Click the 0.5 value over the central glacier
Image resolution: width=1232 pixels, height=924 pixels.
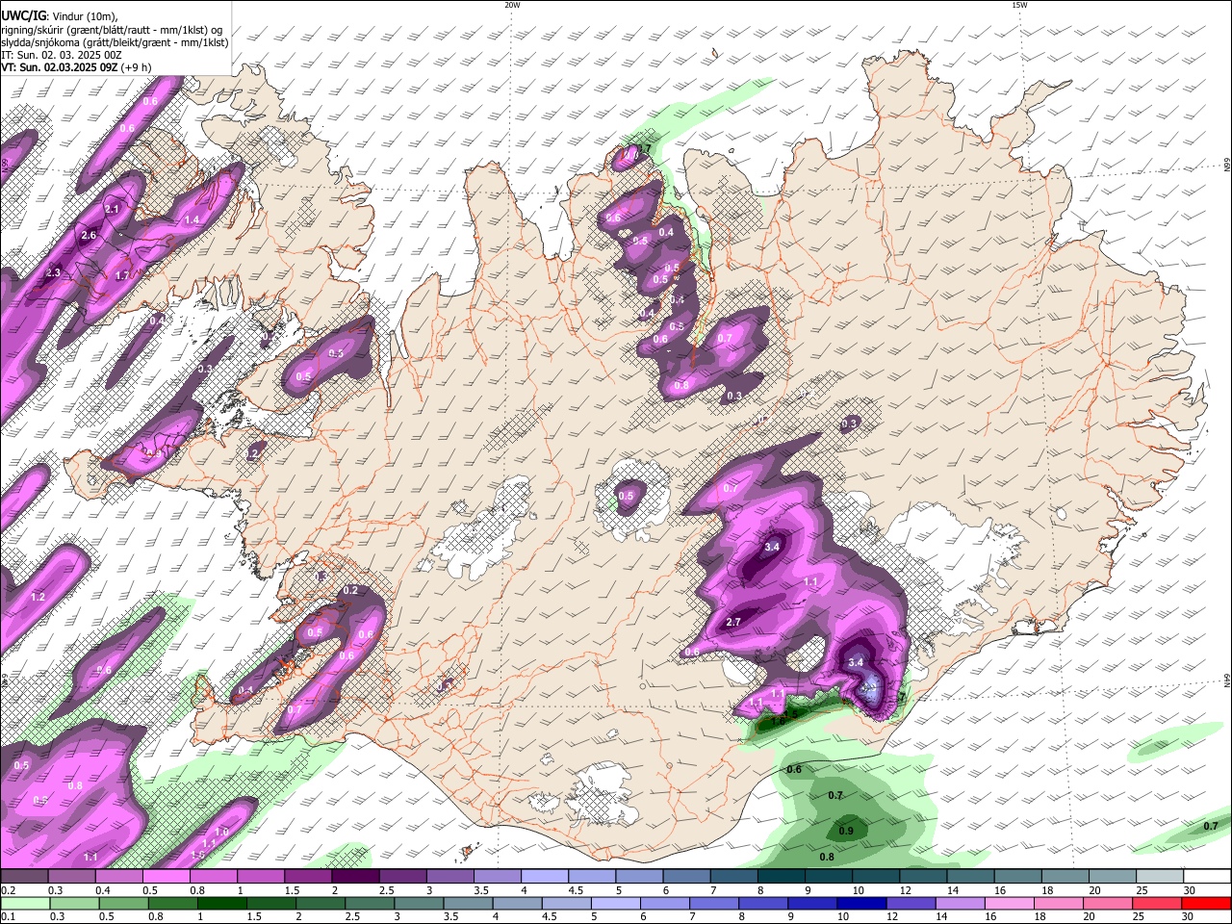click(626, 496)
